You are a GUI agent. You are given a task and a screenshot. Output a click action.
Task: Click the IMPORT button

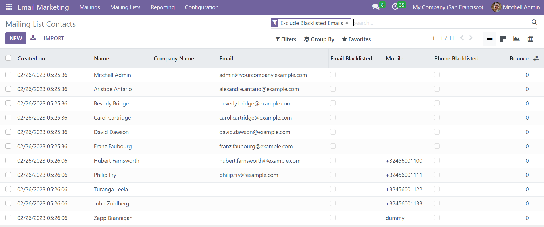pos(54,38)
